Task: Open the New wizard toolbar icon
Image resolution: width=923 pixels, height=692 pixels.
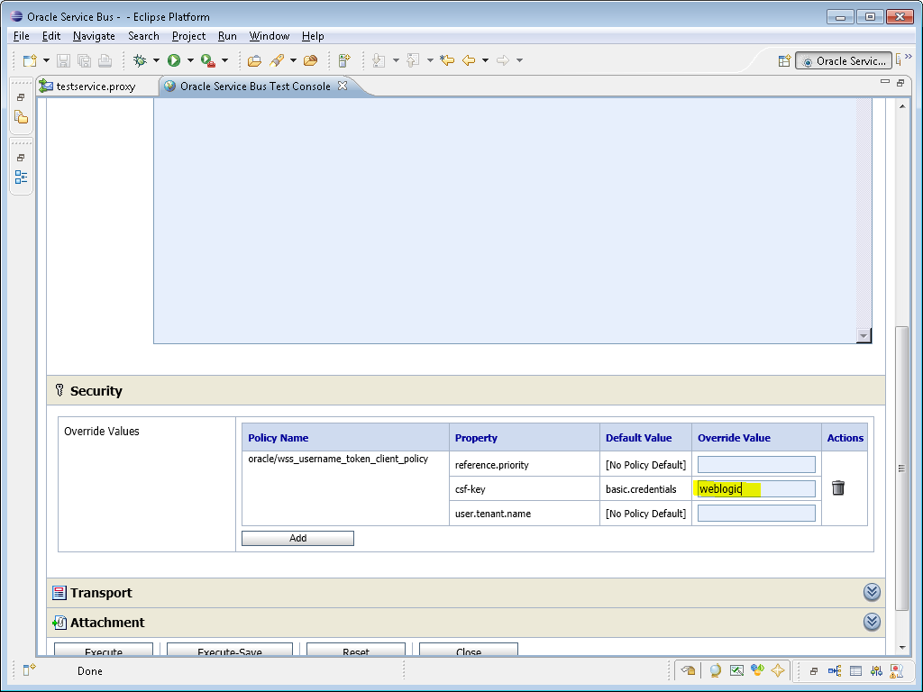Action: [29, 59]
